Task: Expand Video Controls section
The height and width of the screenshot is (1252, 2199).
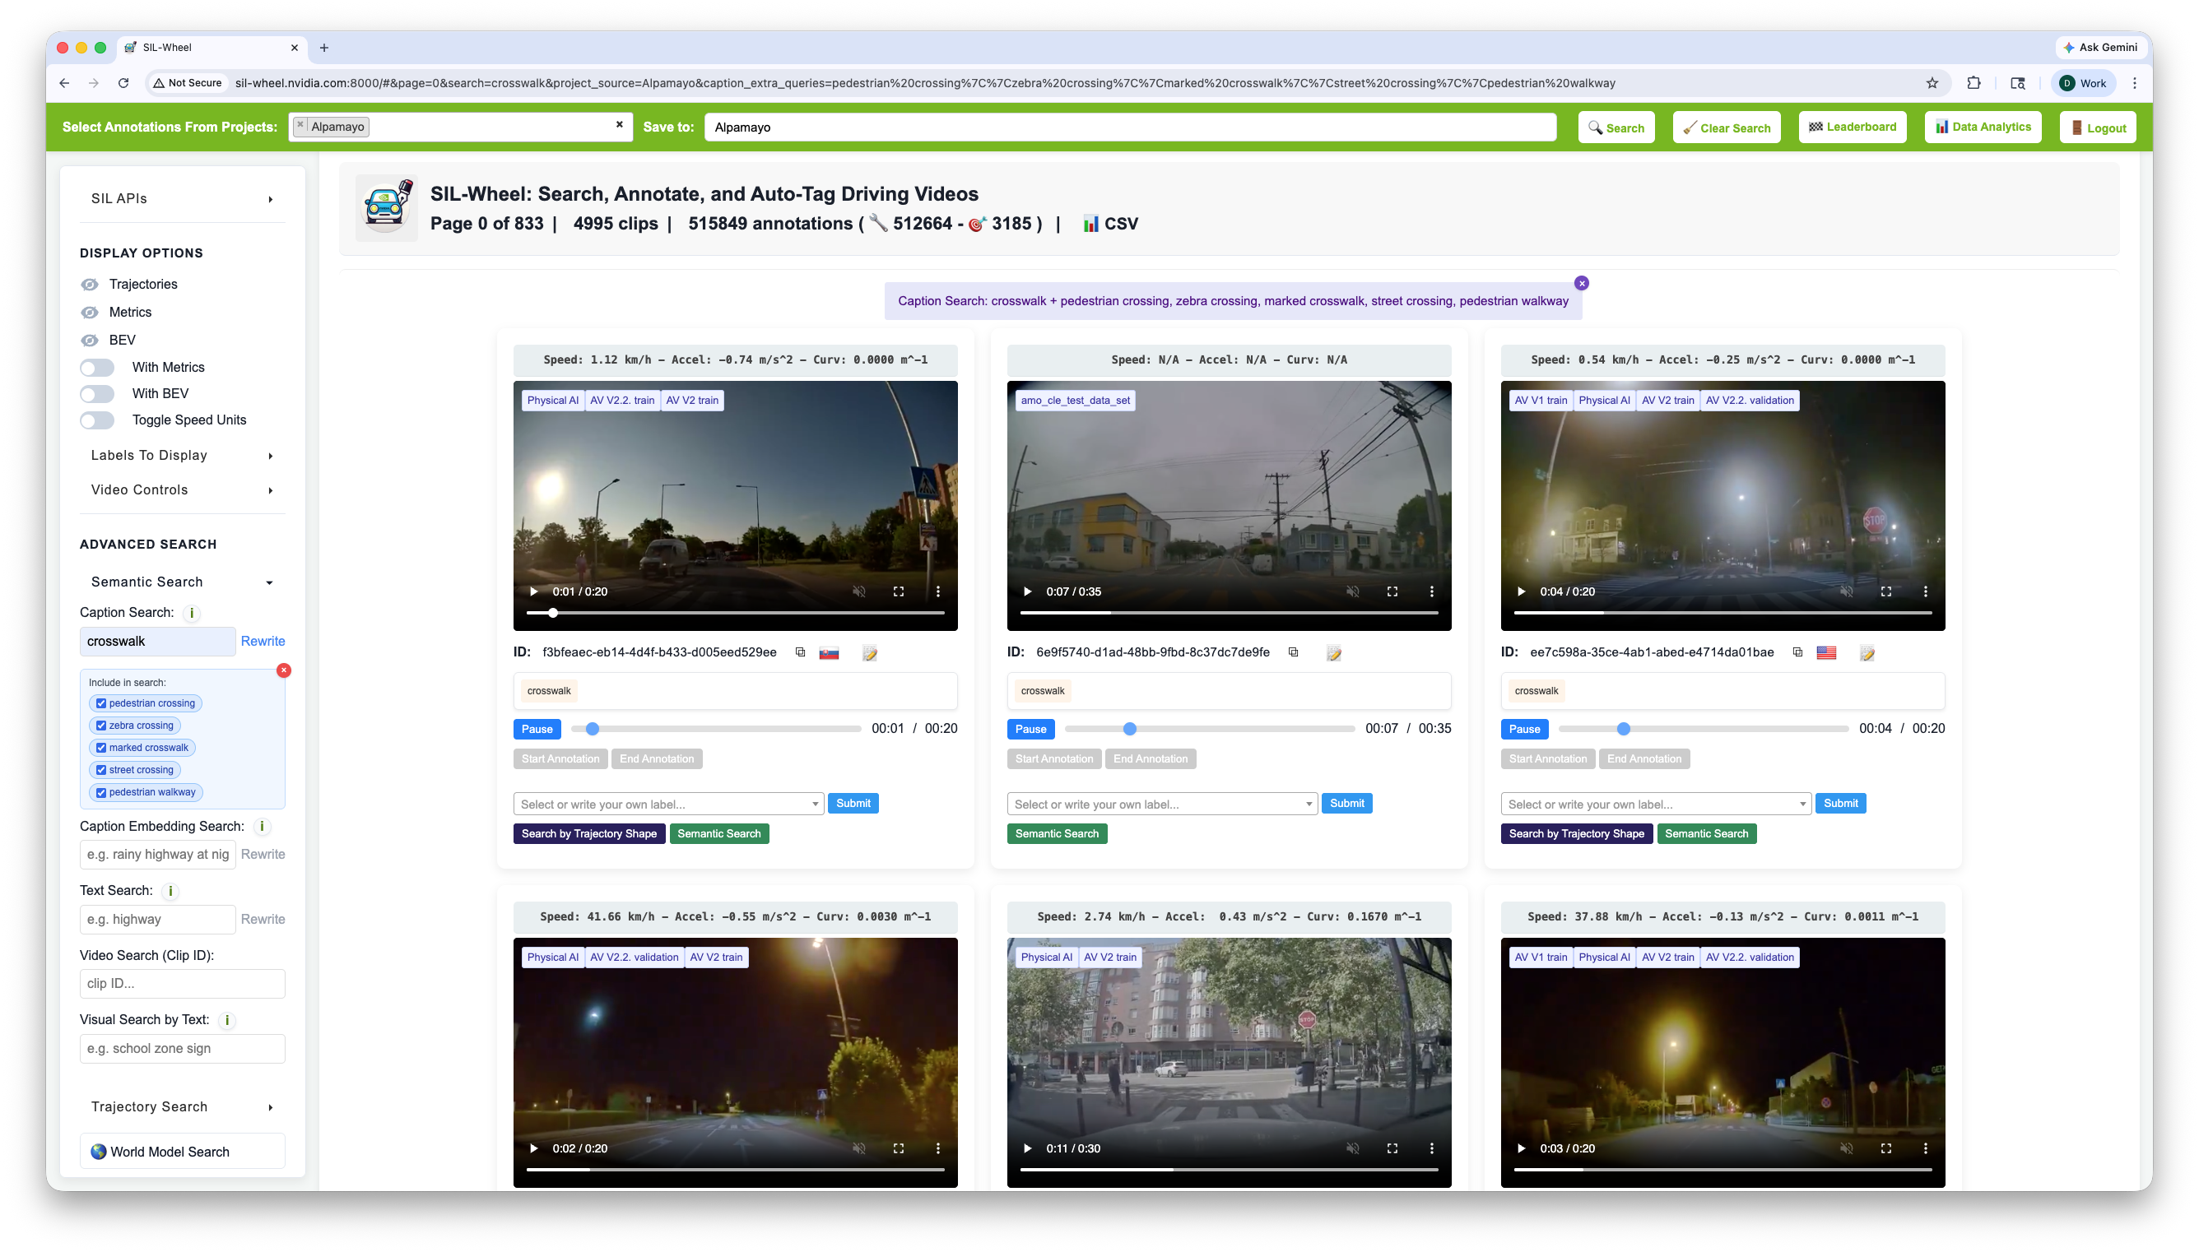Action: pos(183,490)
